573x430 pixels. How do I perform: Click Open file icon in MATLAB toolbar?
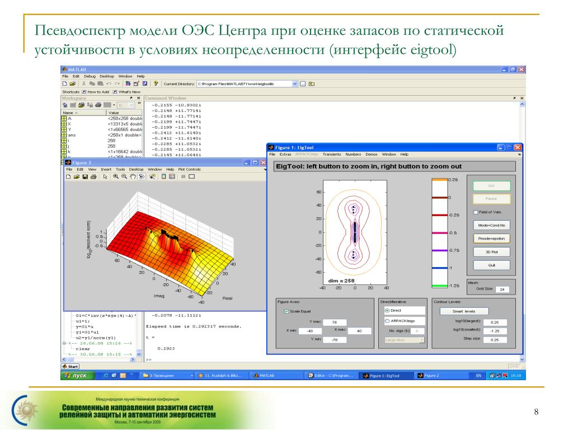tap(72, 84)
